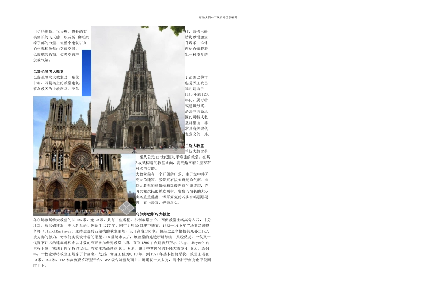Click the text 式建筑形式，
436x308 pixels.
tap(196, 106)
